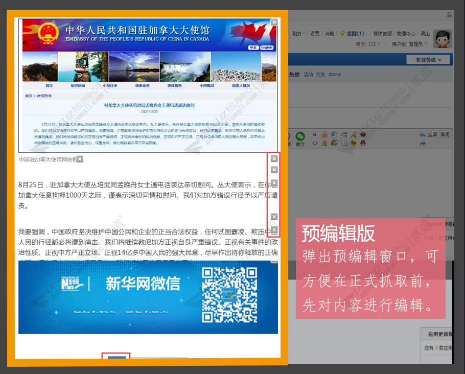Click the hot search term 活动
This screenshot has height=374, width=465.
[x=308, y=75]
